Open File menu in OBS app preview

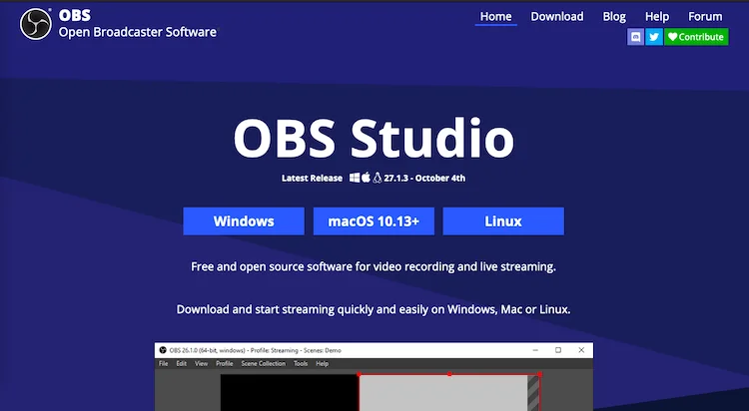[x=164, y=364]
